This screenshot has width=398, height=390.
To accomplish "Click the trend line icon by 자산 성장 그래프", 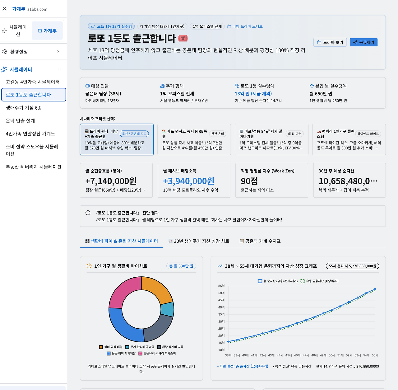I will tap(220, 266).
